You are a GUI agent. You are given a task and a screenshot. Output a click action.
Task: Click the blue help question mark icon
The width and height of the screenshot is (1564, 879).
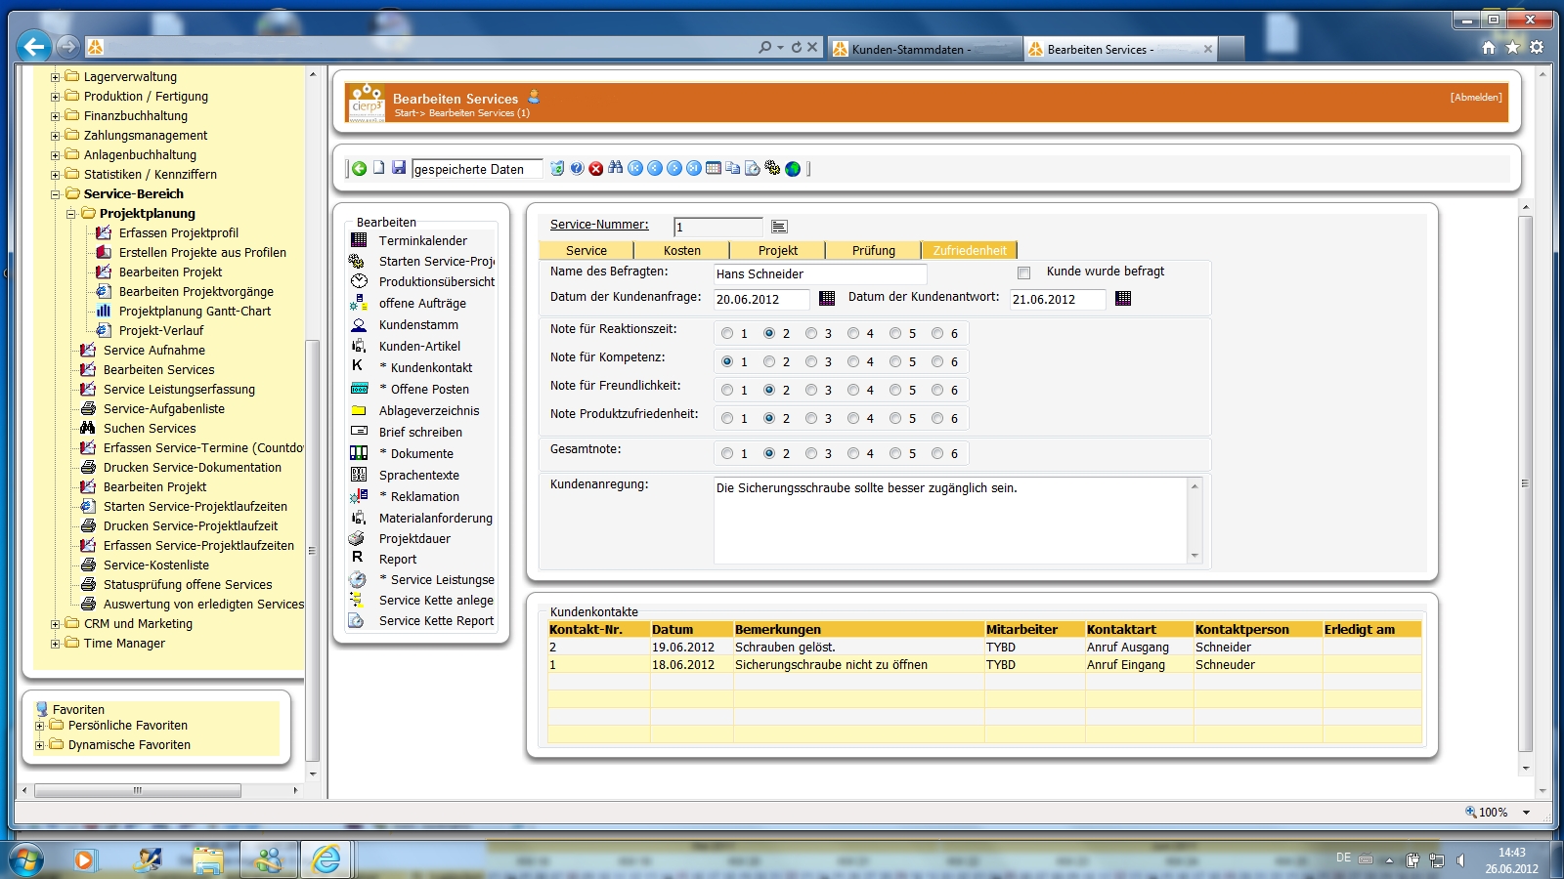[x=577, y=169]
